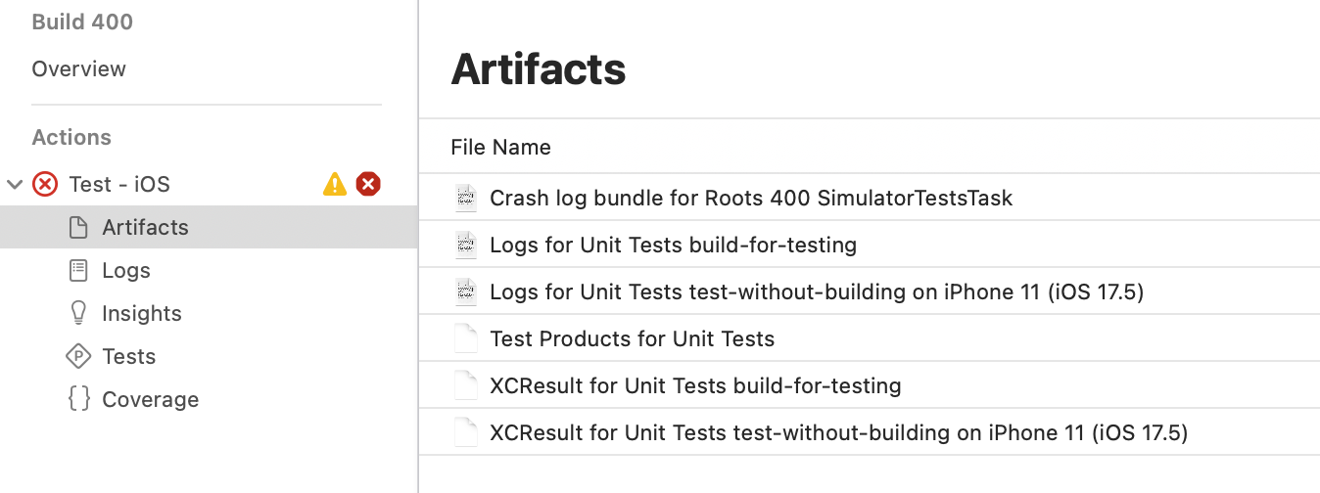Click the Tests diamond icon
Image resolution: width=1320 pixels, height=493 pixels.
tap(78, 356)
